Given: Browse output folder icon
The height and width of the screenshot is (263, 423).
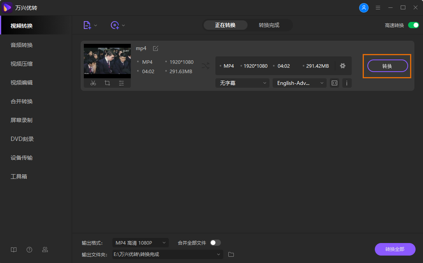Looking at the screenshot, I should (231, 254).
